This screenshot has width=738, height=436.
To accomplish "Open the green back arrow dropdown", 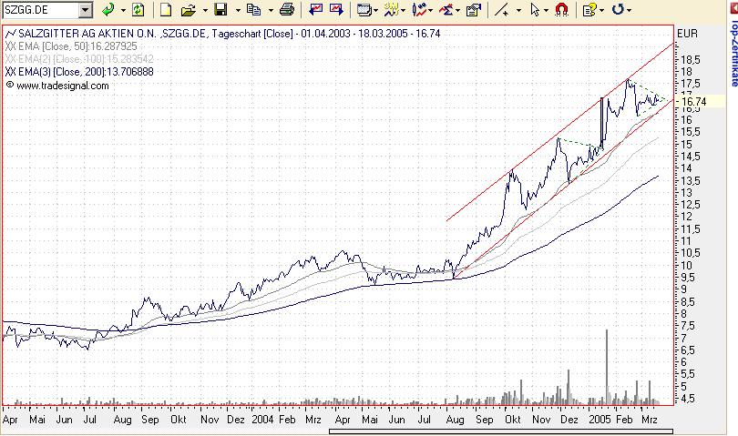I will 123,10.
